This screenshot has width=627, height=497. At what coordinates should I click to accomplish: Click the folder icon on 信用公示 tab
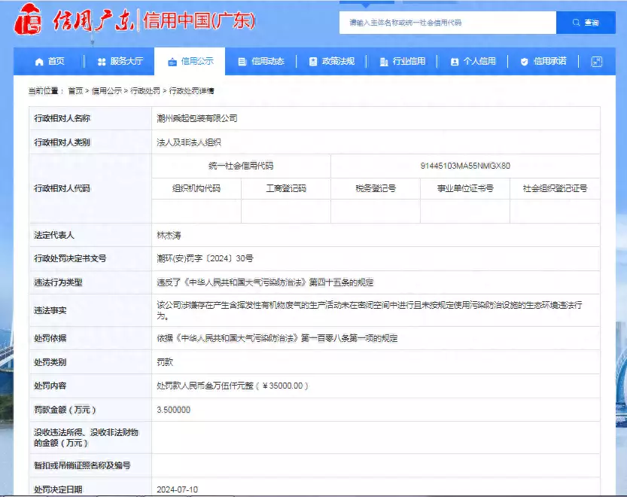(172, 62)
